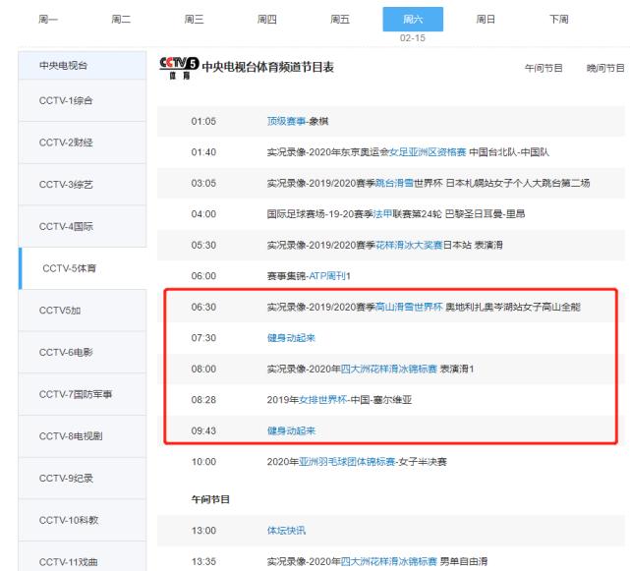
Task: Click the 01:40 time cell
Action: tap(203, 152)
